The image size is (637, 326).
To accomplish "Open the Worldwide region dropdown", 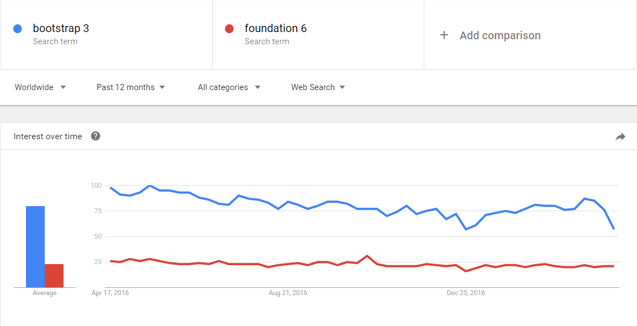I will click(40, 87).
